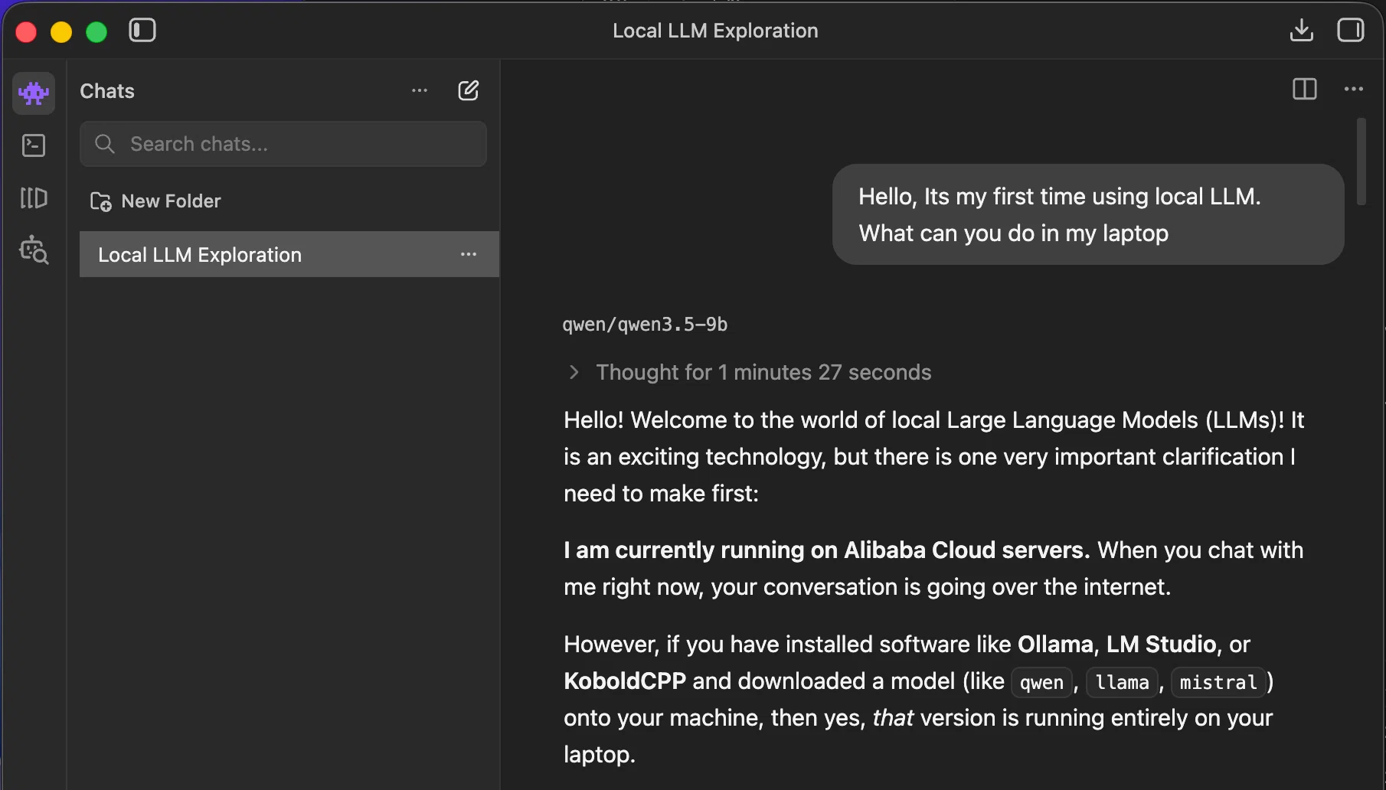
Task: Open the Developer terminal sidebar icon
Action: coord(34,145)
